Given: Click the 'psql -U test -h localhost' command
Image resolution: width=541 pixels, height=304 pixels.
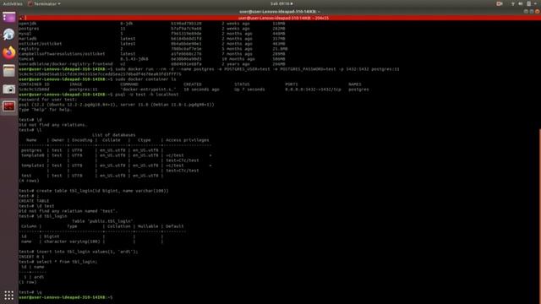Looking at the screenshot, I should [x=147, y=95].
